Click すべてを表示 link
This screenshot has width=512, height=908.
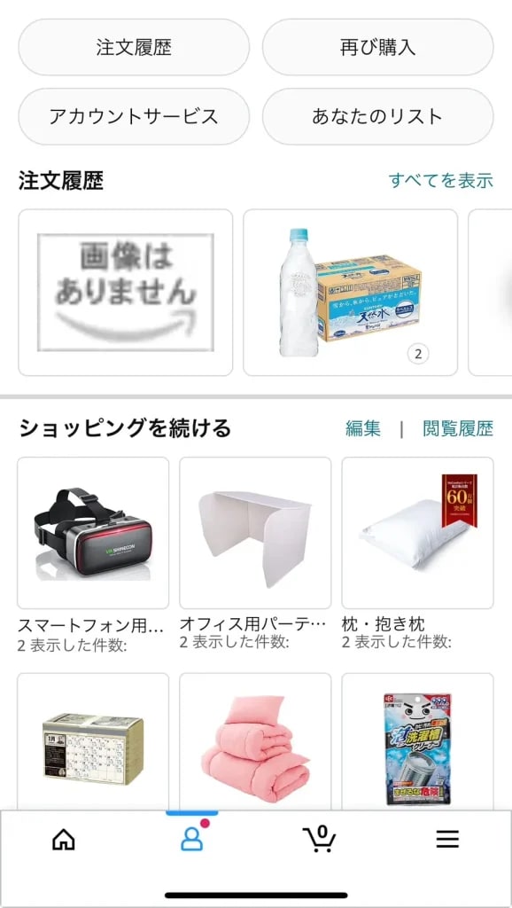coord(441,181)
